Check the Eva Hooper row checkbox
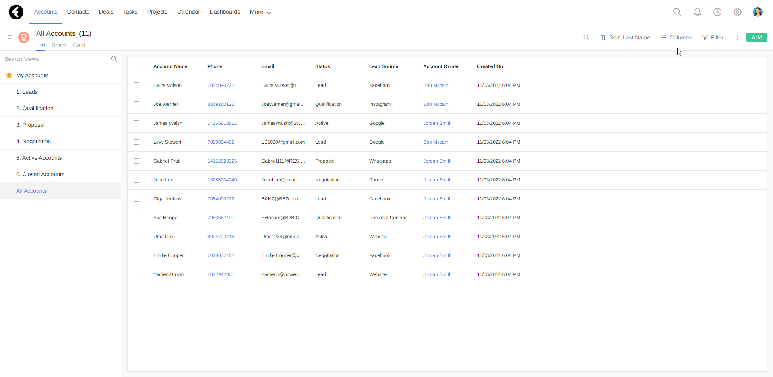773x377 pixels. coord(136,218)
